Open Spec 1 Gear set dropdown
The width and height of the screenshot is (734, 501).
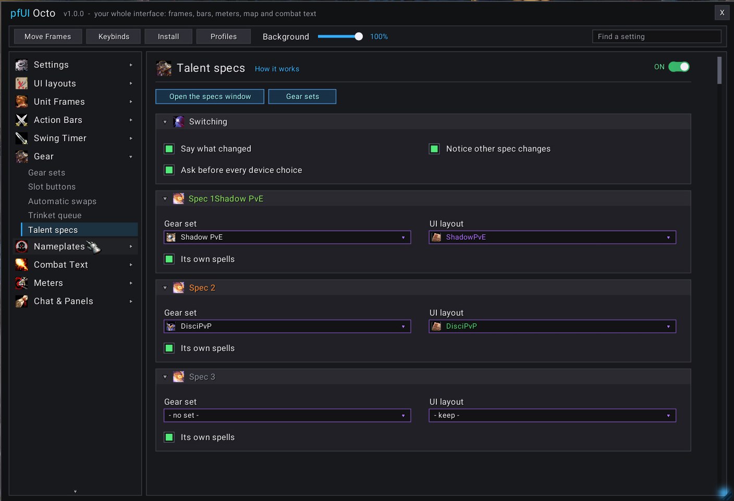[x=287, y=237]
